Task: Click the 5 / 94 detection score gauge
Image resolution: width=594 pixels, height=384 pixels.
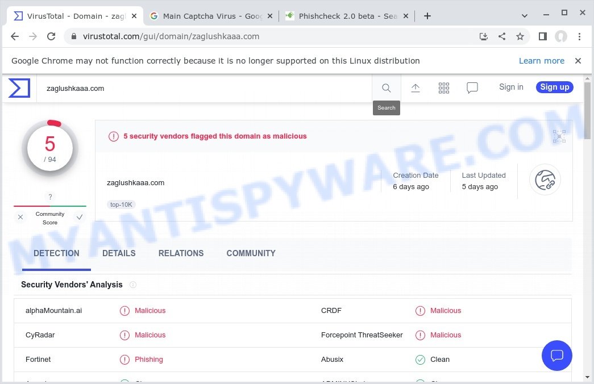Action: point(50,148)
